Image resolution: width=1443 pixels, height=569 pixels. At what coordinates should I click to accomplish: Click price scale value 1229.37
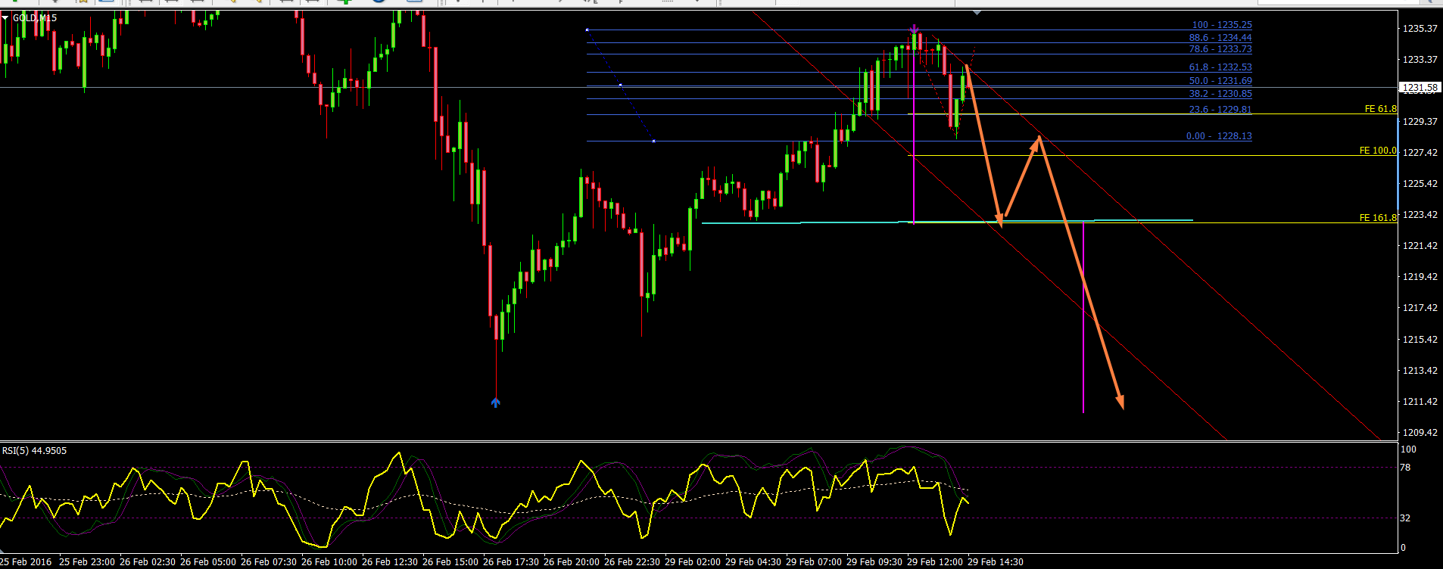pos(1420,122)
